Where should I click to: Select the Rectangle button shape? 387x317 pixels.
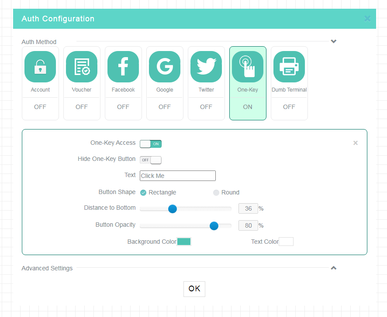pyautogui.click(x=143, y=193)
